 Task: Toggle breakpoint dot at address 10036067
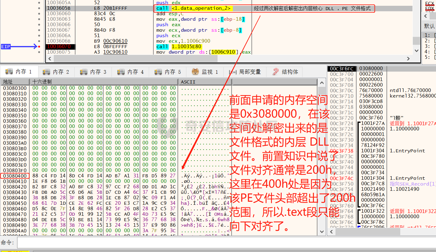(x=39, y=30)
